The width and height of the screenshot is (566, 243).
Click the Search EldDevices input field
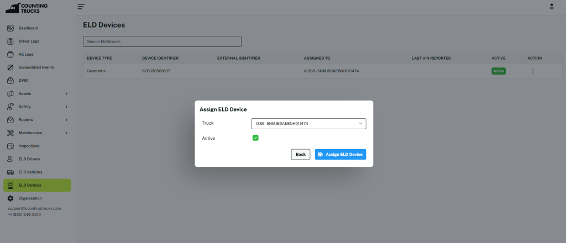[162, 41]
